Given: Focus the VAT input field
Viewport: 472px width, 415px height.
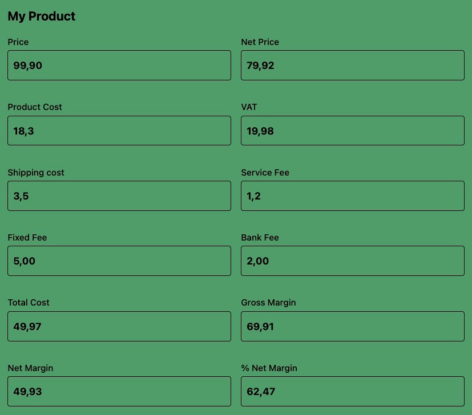Looking at the screenshot, I should [352, 130].
